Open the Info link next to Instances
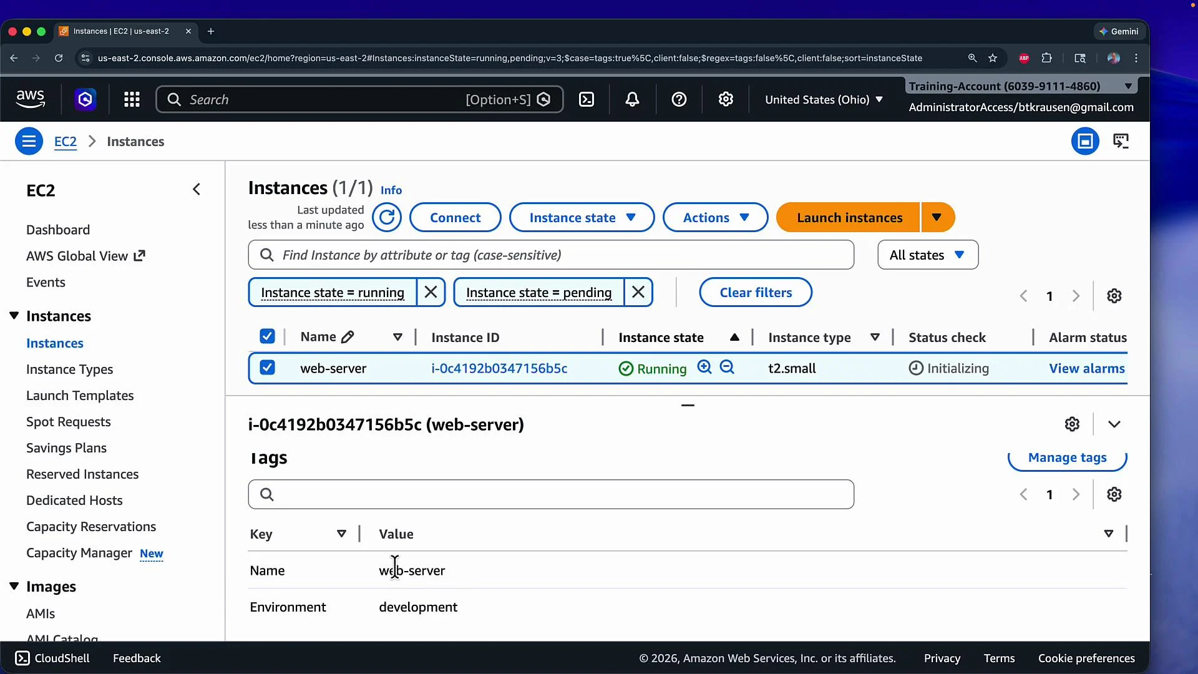This screenshot has height=674, width=1198. (391, 190)
